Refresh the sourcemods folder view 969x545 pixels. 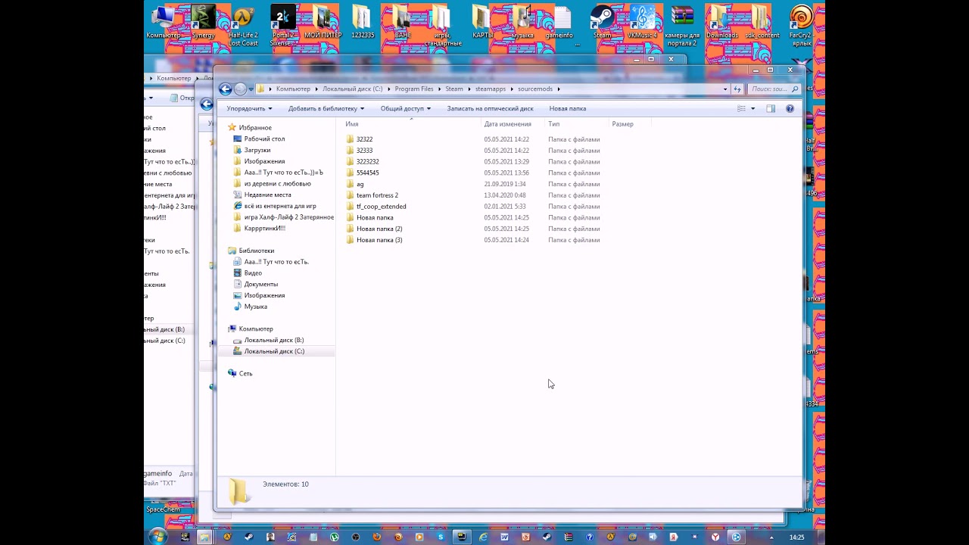737,89
